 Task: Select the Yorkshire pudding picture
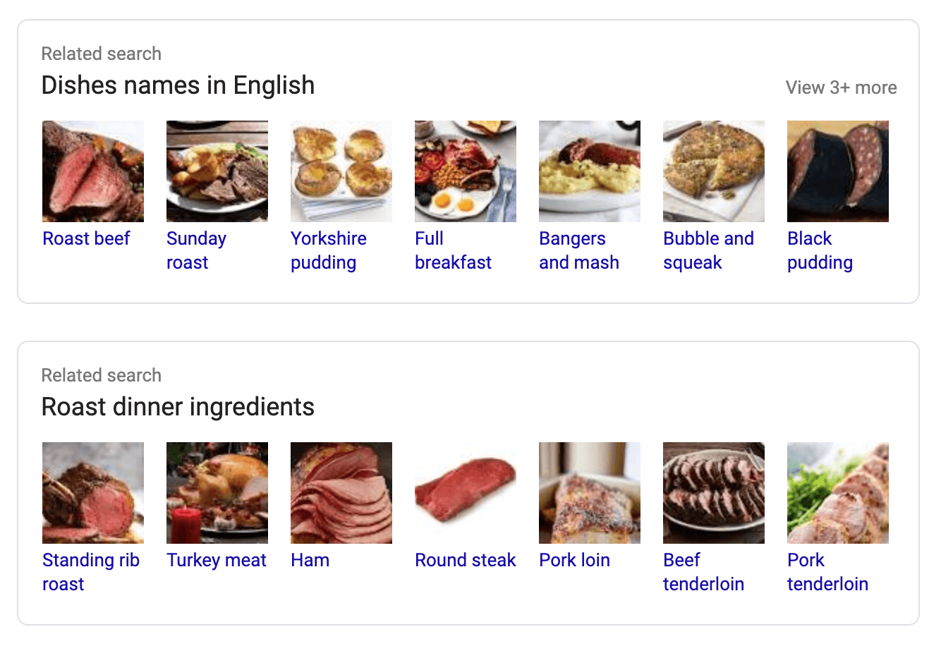click(x=341, y=171)
